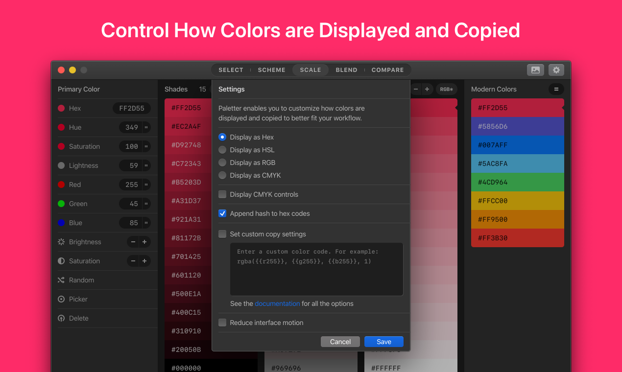Click the dot beside the Red label

tap(61, 185)
